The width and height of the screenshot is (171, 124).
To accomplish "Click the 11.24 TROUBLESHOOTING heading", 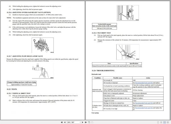I will click(103, 71).
